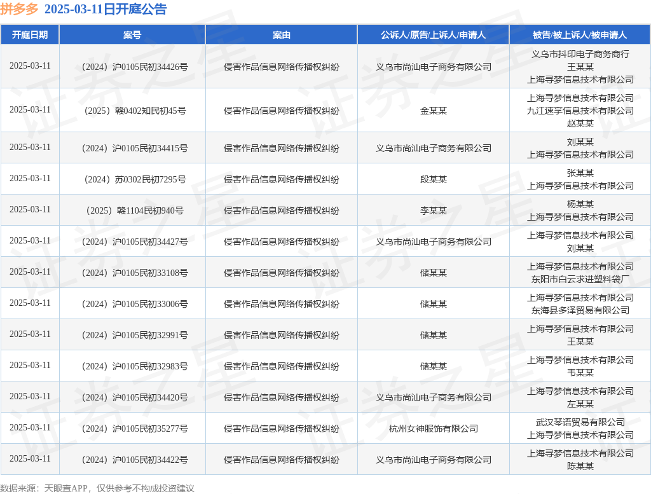Screen dimensions: 651x494
Task: Click the 拼多多 title text
Action: point(19,9)
